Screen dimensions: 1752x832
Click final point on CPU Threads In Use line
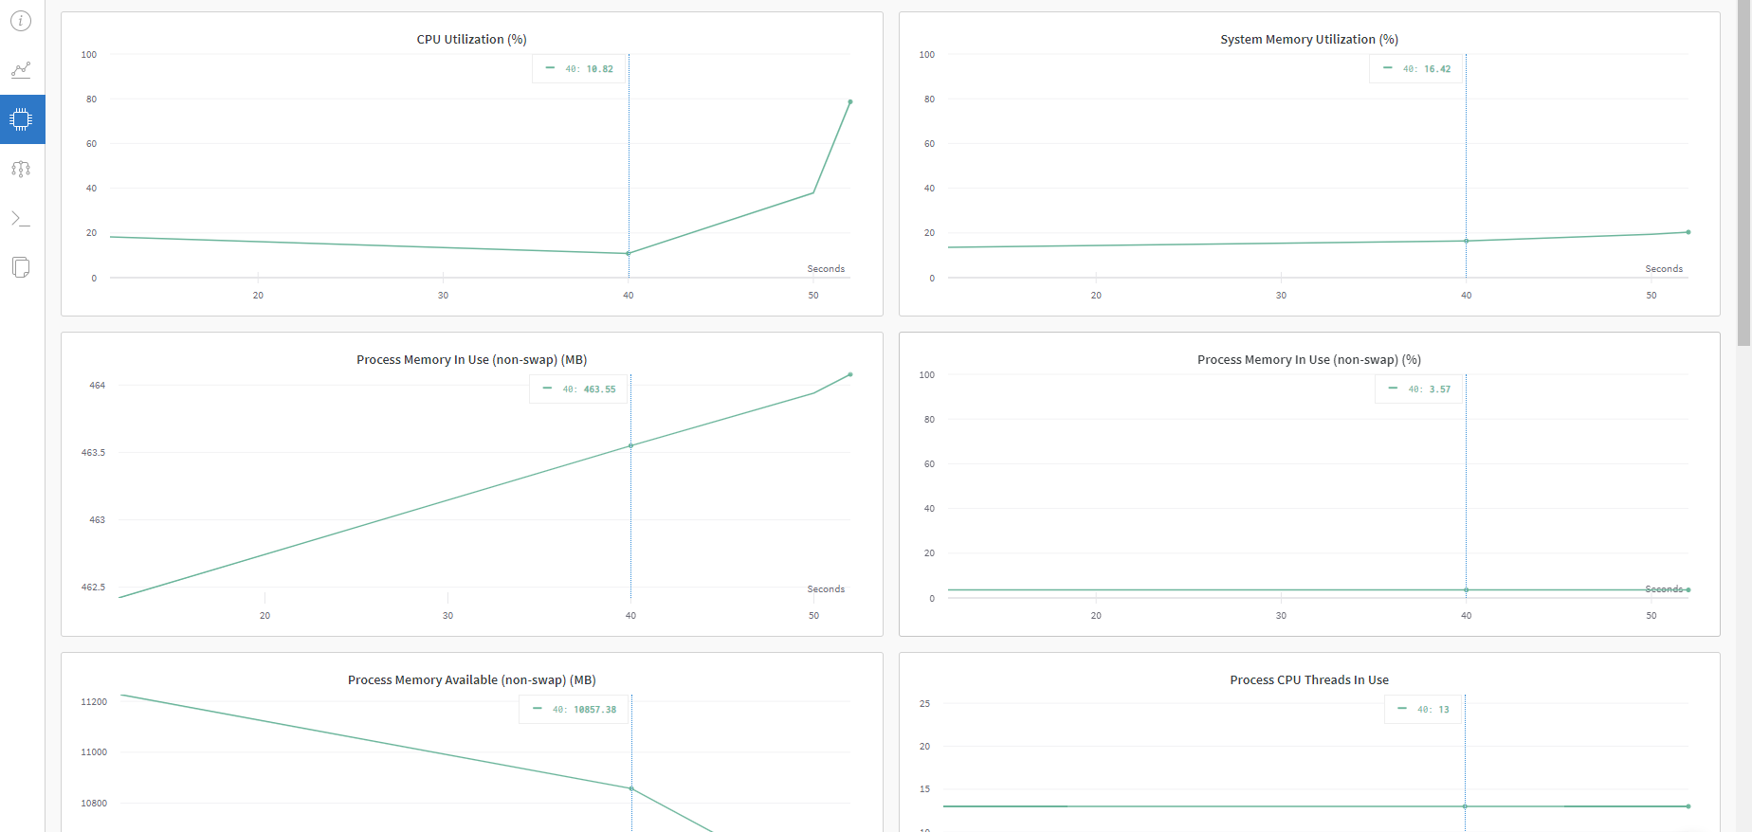coord(1688,806)
